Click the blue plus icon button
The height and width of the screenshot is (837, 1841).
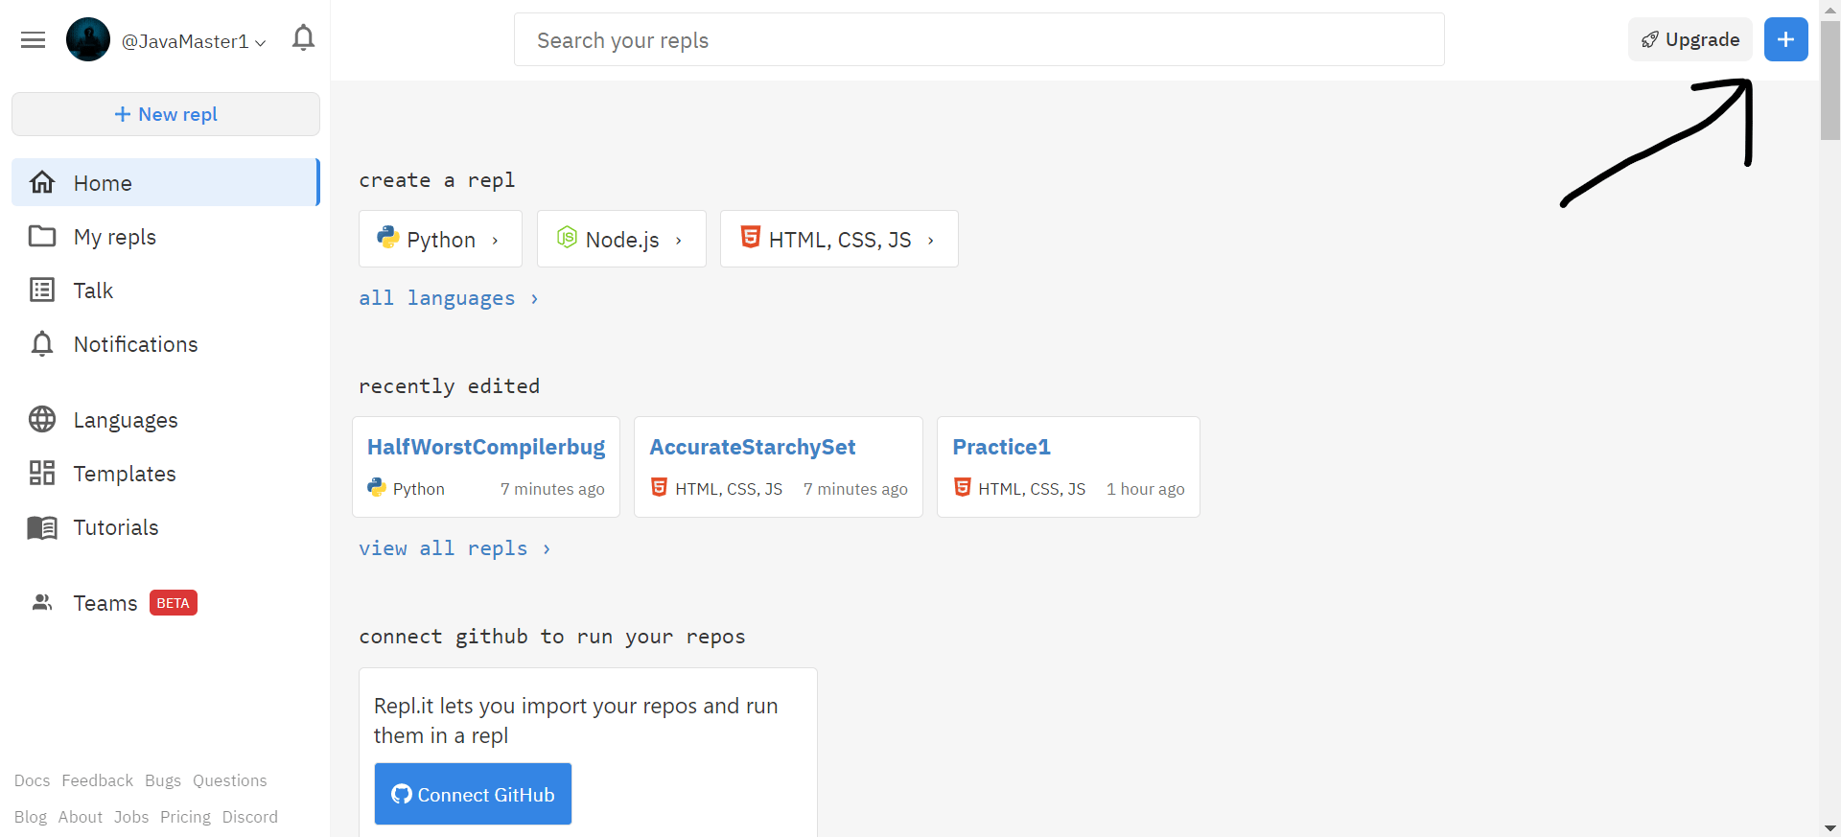pos(1785,39)
